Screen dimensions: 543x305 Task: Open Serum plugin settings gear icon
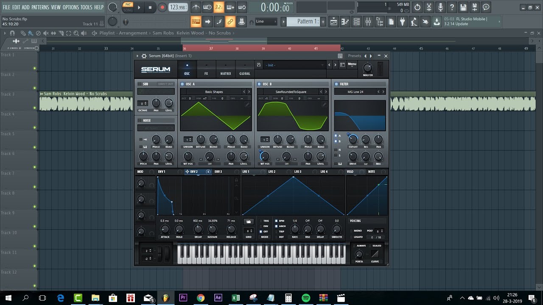pyautogui.click(x=144, y=56)
